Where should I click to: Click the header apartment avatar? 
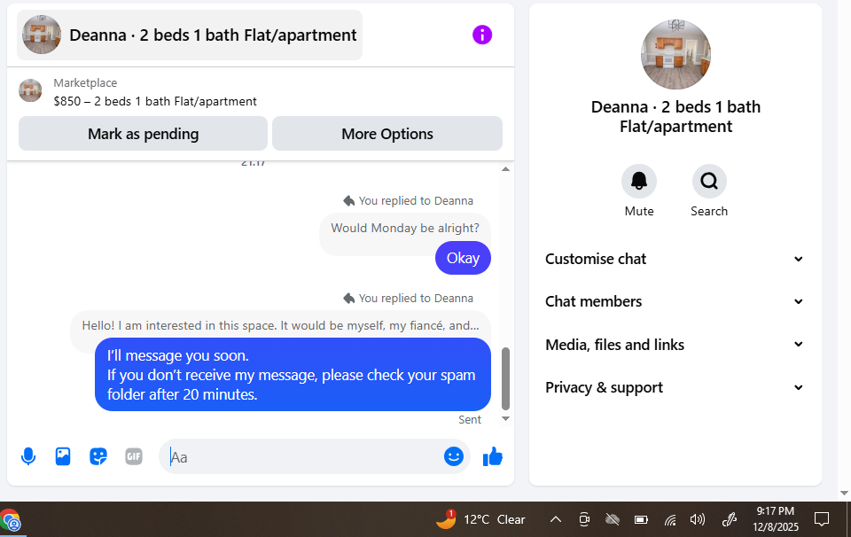click(42, 35)
